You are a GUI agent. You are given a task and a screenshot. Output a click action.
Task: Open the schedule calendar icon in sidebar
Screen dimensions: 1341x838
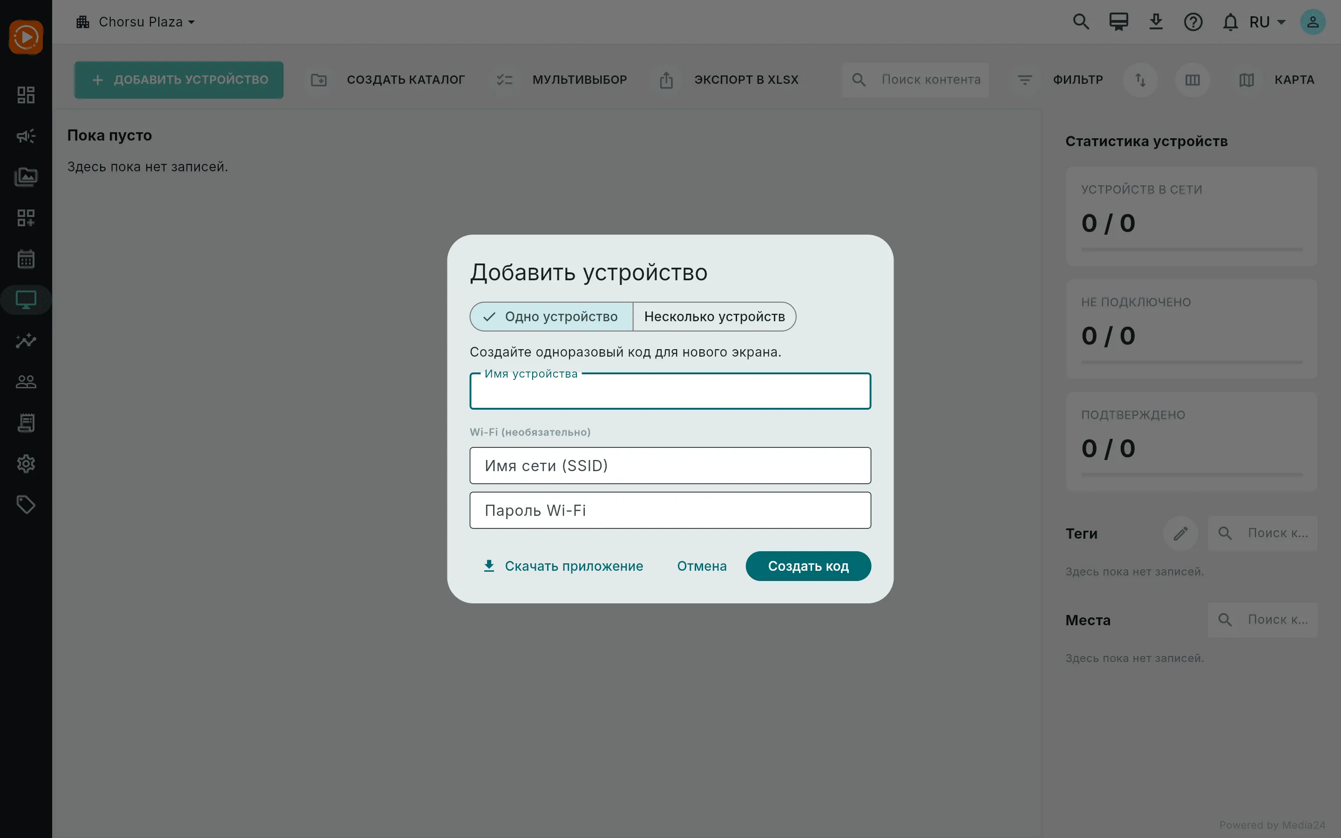coord(26,259)
